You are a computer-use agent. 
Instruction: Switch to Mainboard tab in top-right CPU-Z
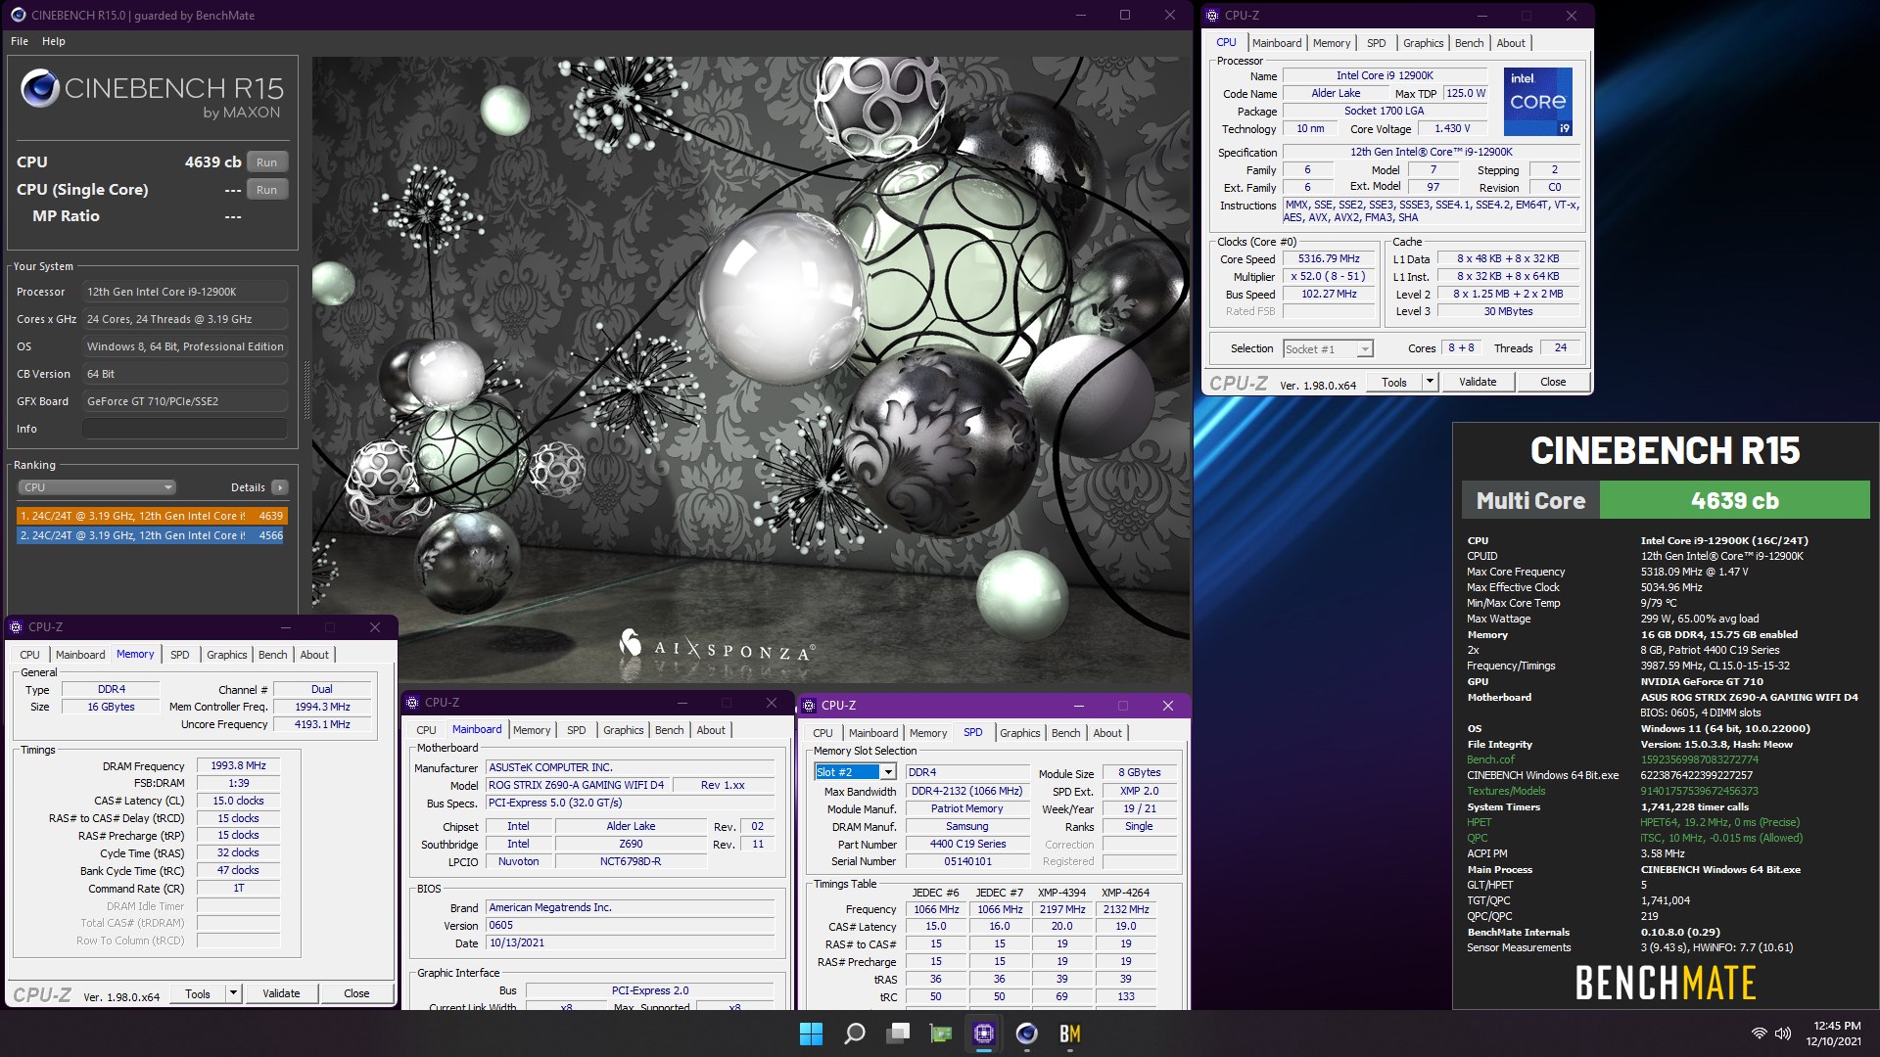[x=1276, y=43]
